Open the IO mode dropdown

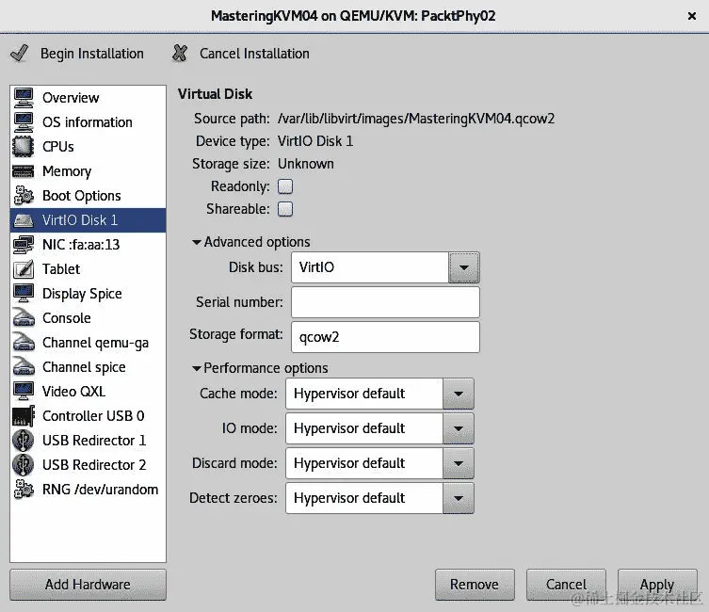point(459,428)
